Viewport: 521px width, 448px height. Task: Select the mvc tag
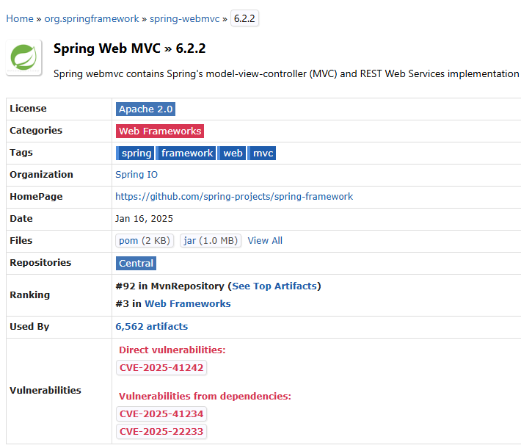[x=262, y=153]
